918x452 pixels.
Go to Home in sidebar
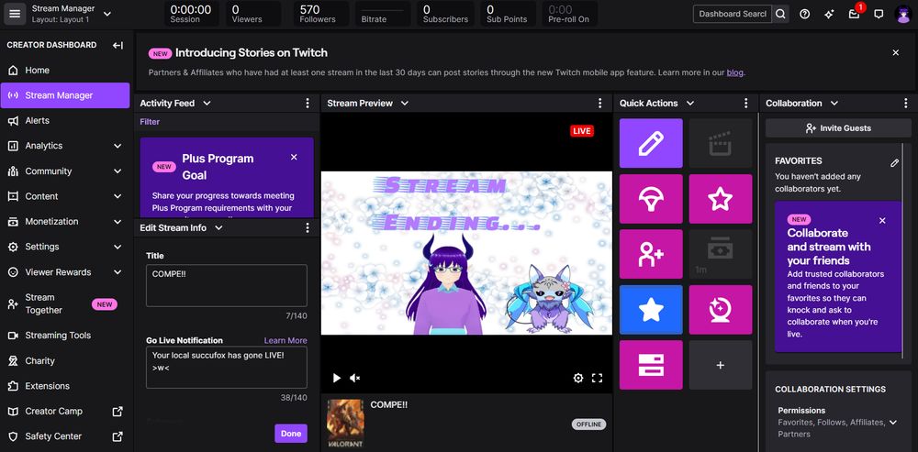point(65,71)
